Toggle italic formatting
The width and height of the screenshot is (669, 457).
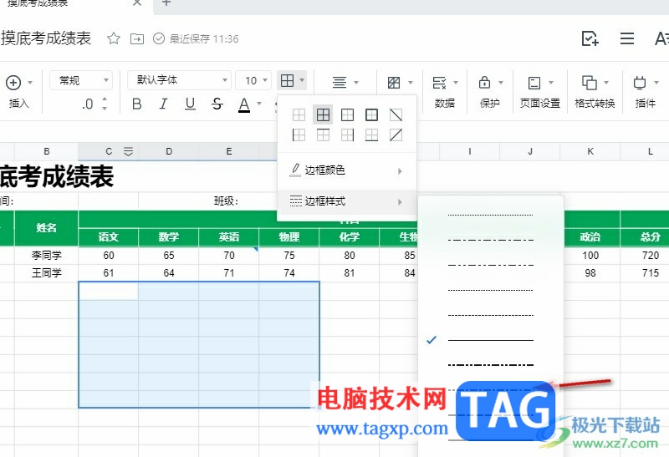point(163,104)
